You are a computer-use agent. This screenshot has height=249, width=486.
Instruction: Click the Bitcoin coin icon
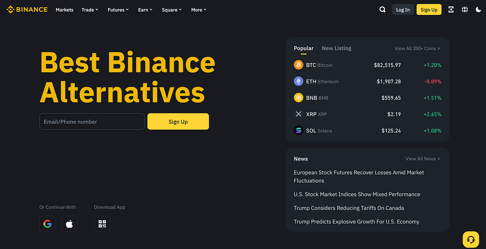coord(298,65)
